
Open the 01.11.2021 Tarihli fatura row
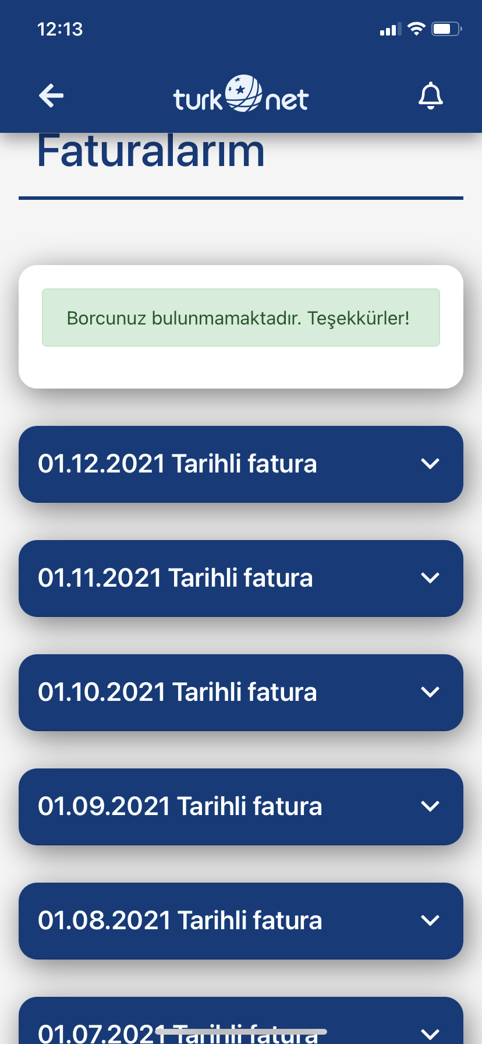241,579
